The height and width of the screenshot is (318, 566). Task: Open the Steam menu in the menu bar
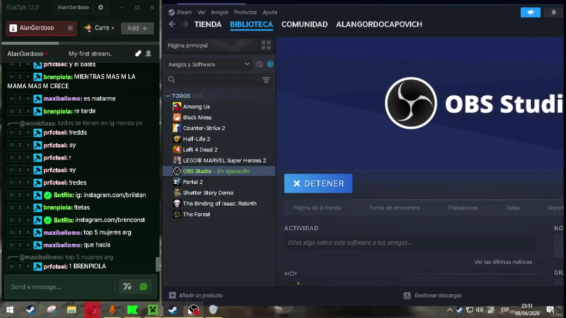point(180,12)
